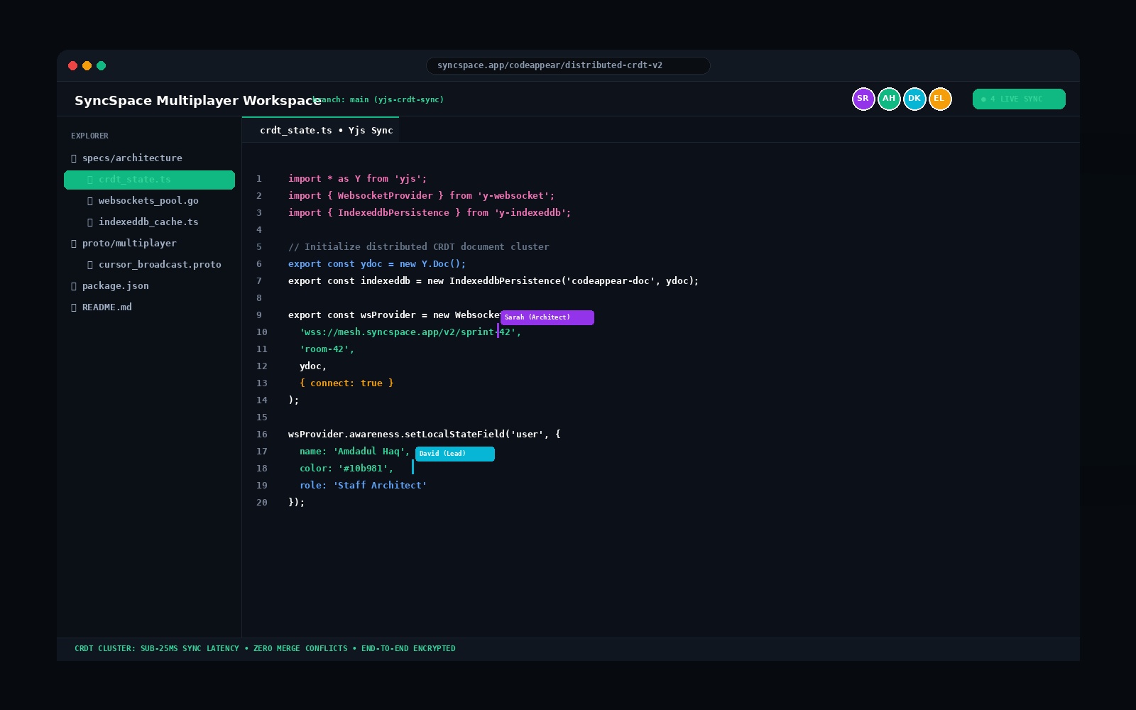
Task: Click the import * as Y line
Action: pyautogui.click(x=358, y=178)
